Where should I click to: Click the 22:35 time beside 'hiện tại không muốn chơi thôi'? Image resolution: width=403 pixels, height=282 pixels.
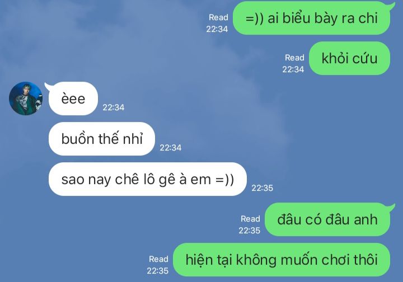coord(157,271)
